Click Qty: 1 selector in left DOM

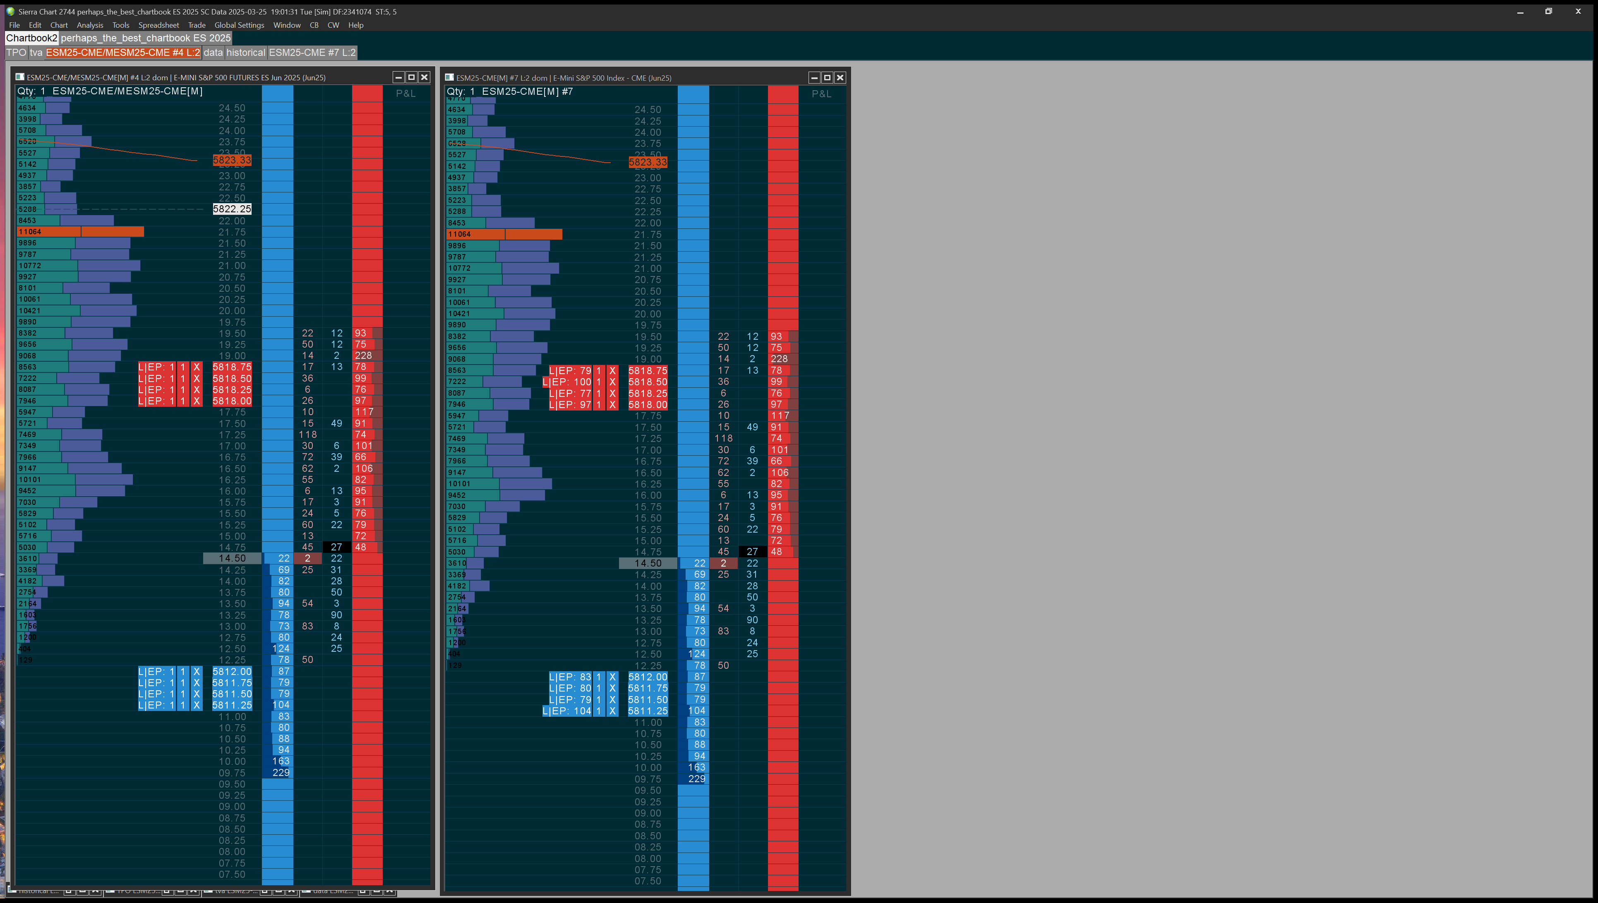(31, 91)
